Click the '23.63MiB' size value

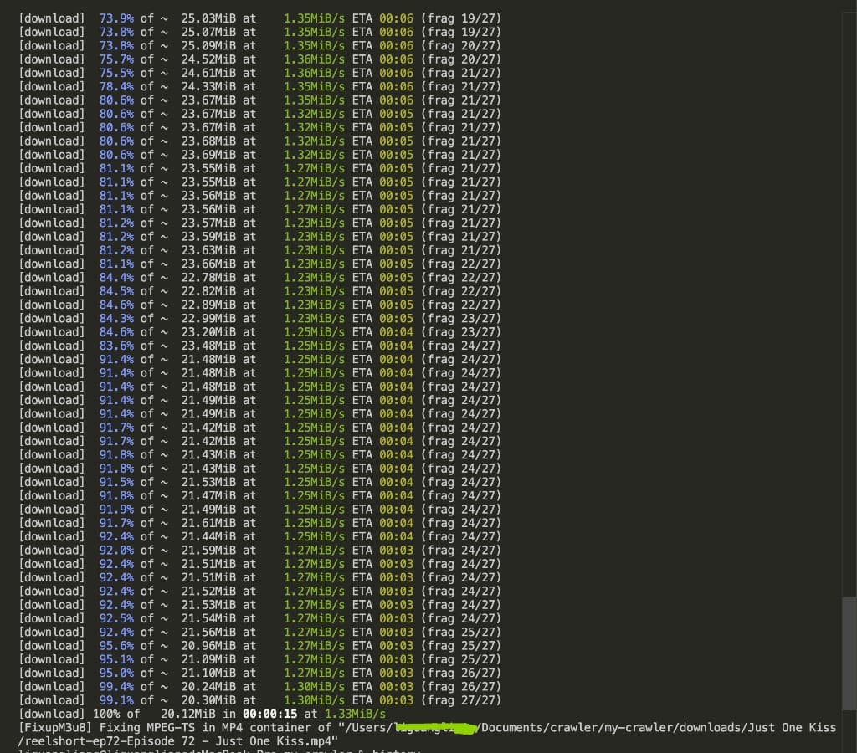tap(208, 250)
